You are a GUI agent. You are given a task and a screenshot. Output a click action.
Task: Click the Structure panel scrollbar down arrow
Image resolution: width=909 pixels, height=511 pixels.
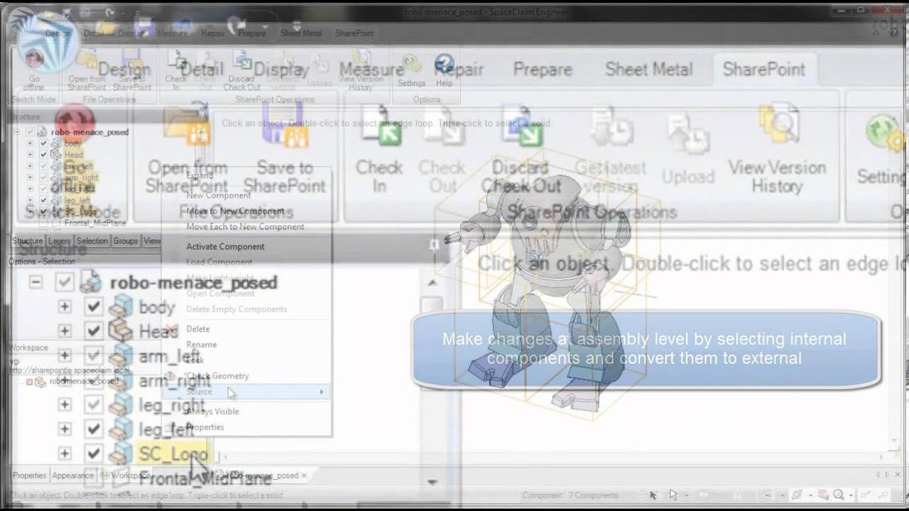pos(432,482)
